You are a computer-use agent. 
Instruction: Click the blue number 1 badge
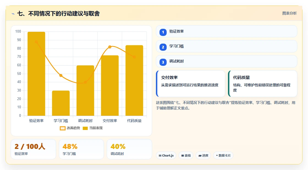tap(163, 32)
